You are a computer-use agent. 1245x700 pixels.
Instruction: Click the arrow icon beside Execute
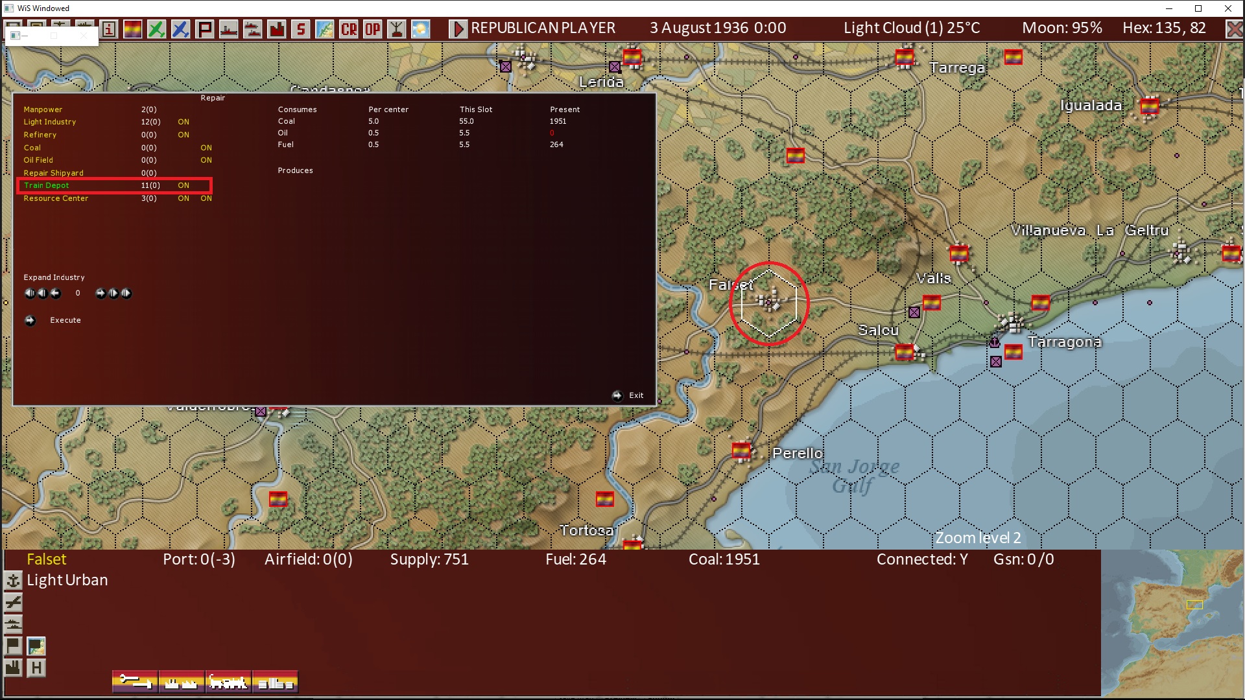30,320
